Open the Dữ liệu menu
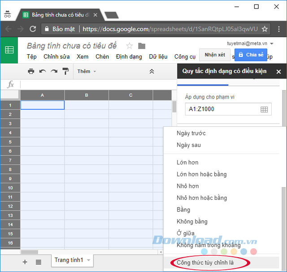 pos(158,57)
